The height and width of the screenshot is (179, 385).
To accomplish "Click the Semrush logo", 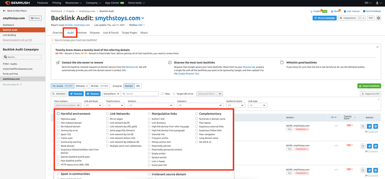I will [x=18, y=3].
